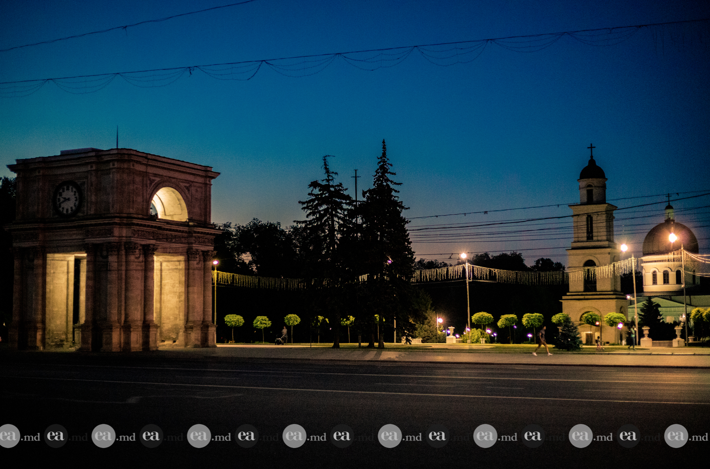
Task: Click the spire on top of the arch
Action: point(117,137)
